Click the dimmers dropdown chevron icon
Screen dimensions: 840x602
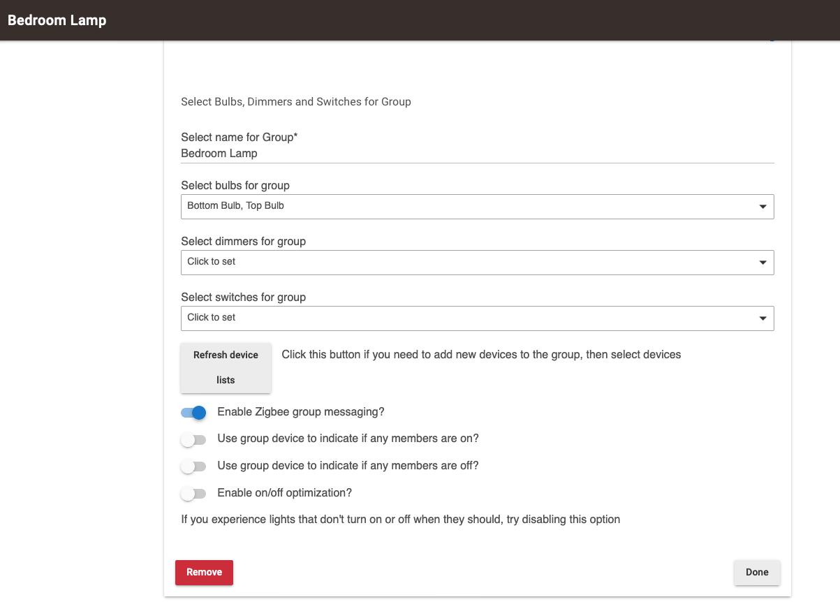(762, 262)
